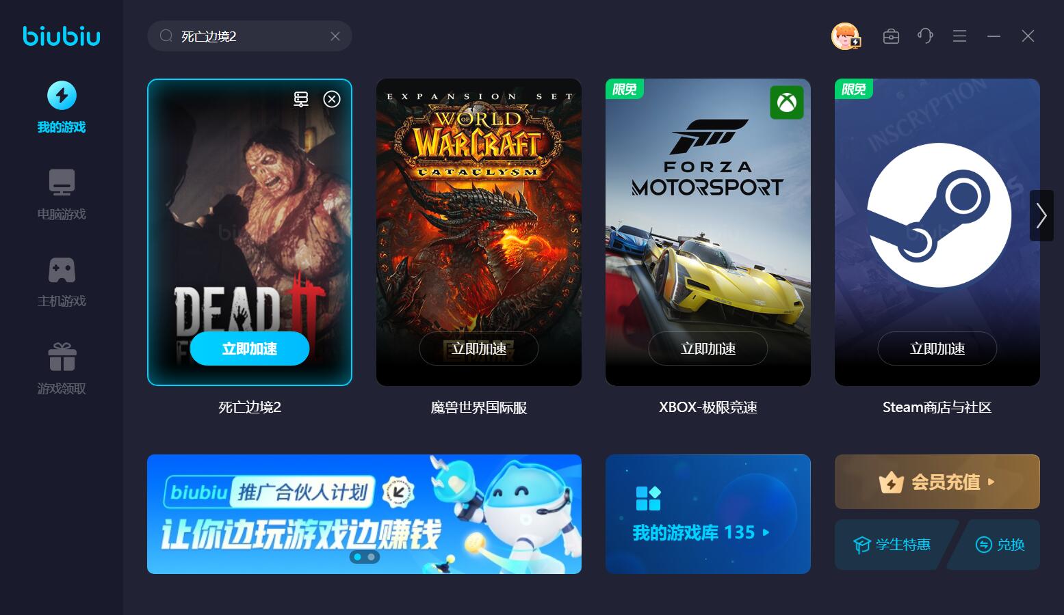Open 我的游戏库 135 panel

[x=708, y=514]
